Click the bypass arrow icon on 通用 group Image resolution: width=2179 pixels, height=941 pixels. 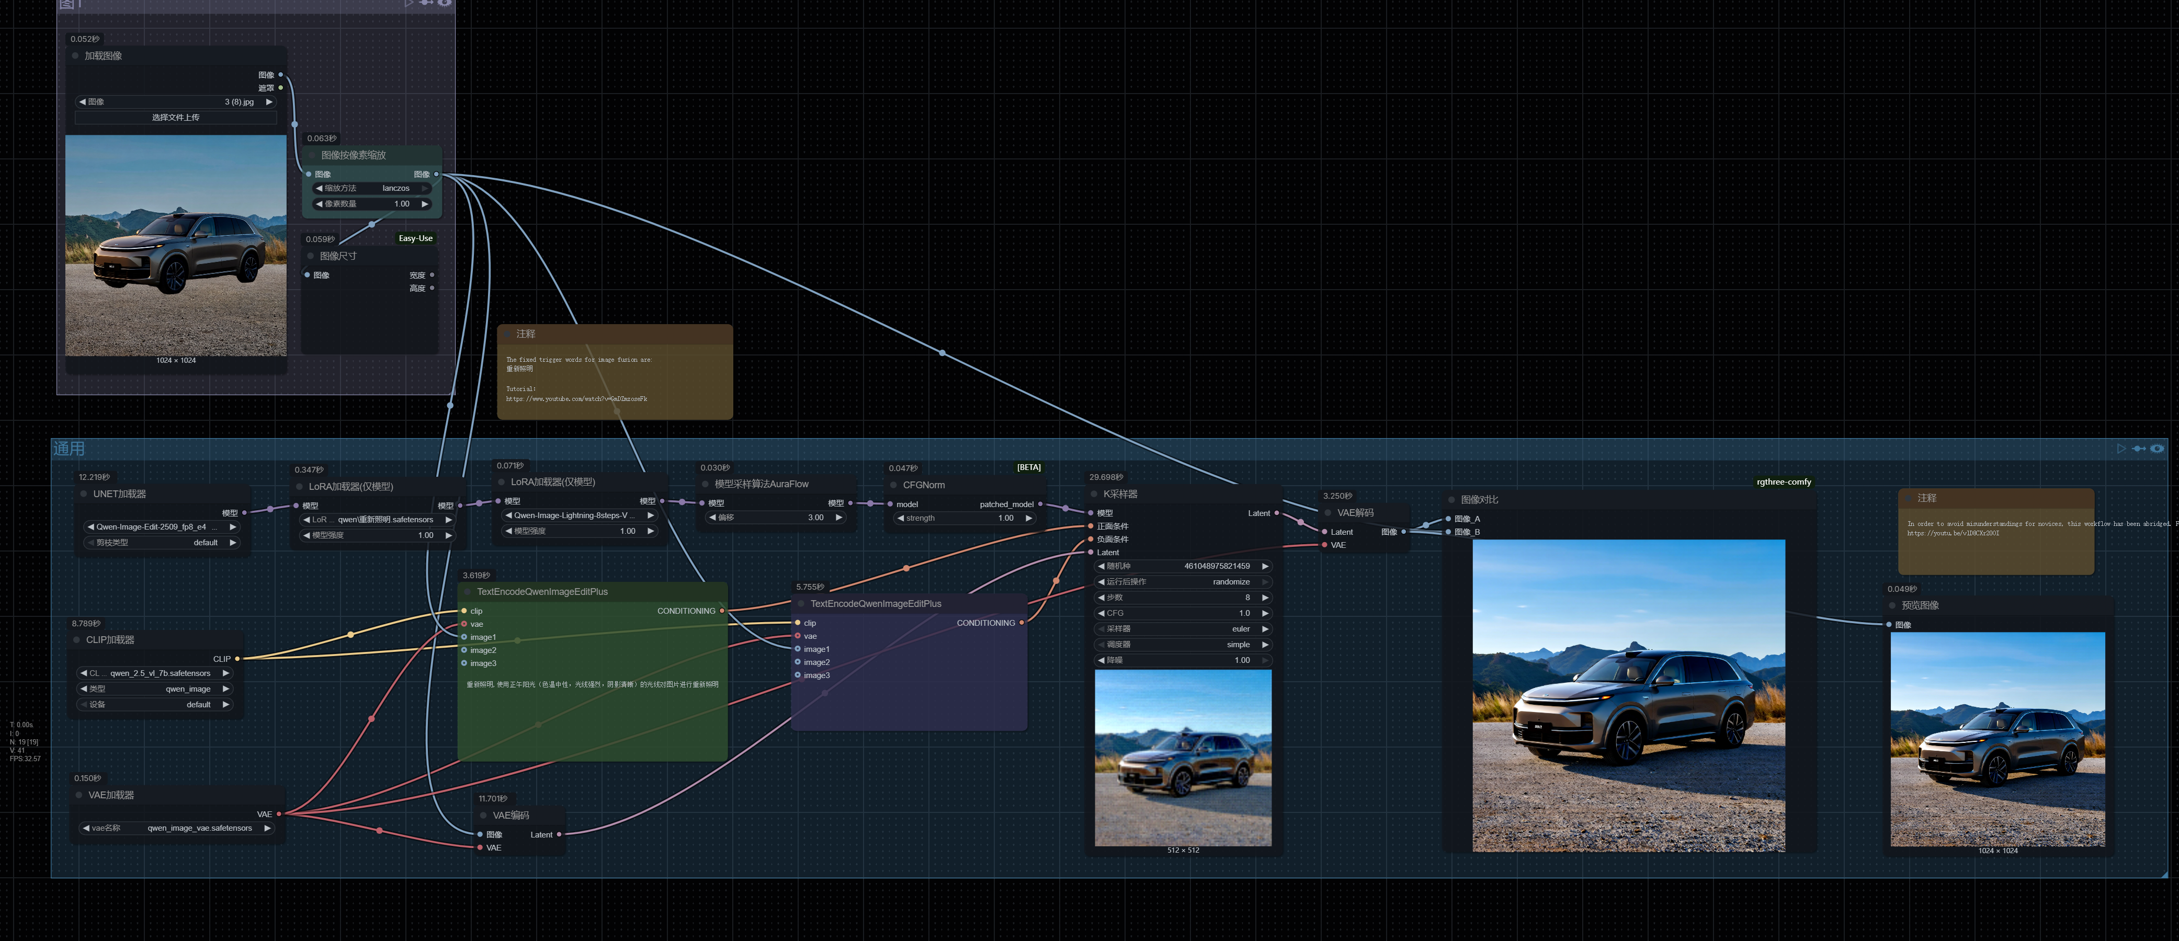[x=2138, y=448]
